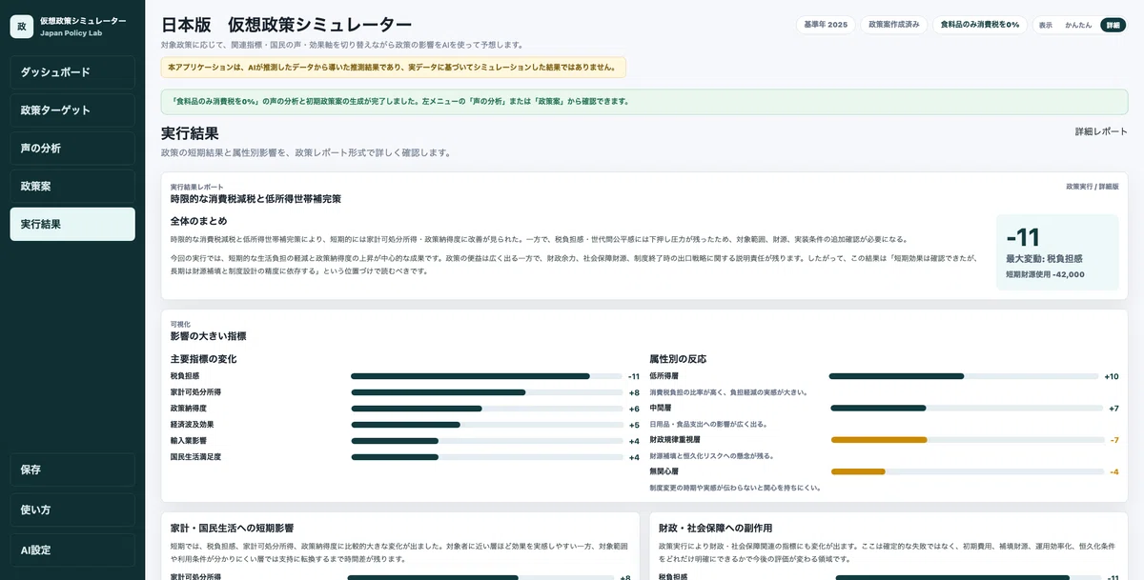Screen dimensions: 1144x580
Task: Click the 日用品・食品支出への影響 description text
Action: [708, 424]
